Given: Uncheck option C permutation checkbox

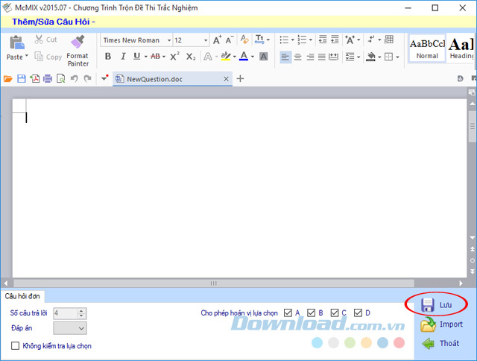Looking at the screenshot, I should (335, 313).
